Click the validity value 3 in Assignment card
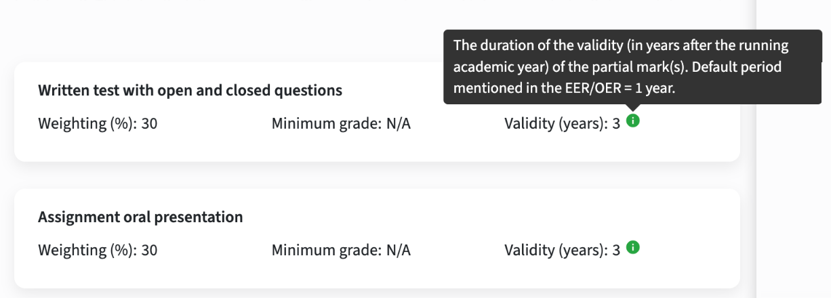831x298 pixels. click(616, 251)
